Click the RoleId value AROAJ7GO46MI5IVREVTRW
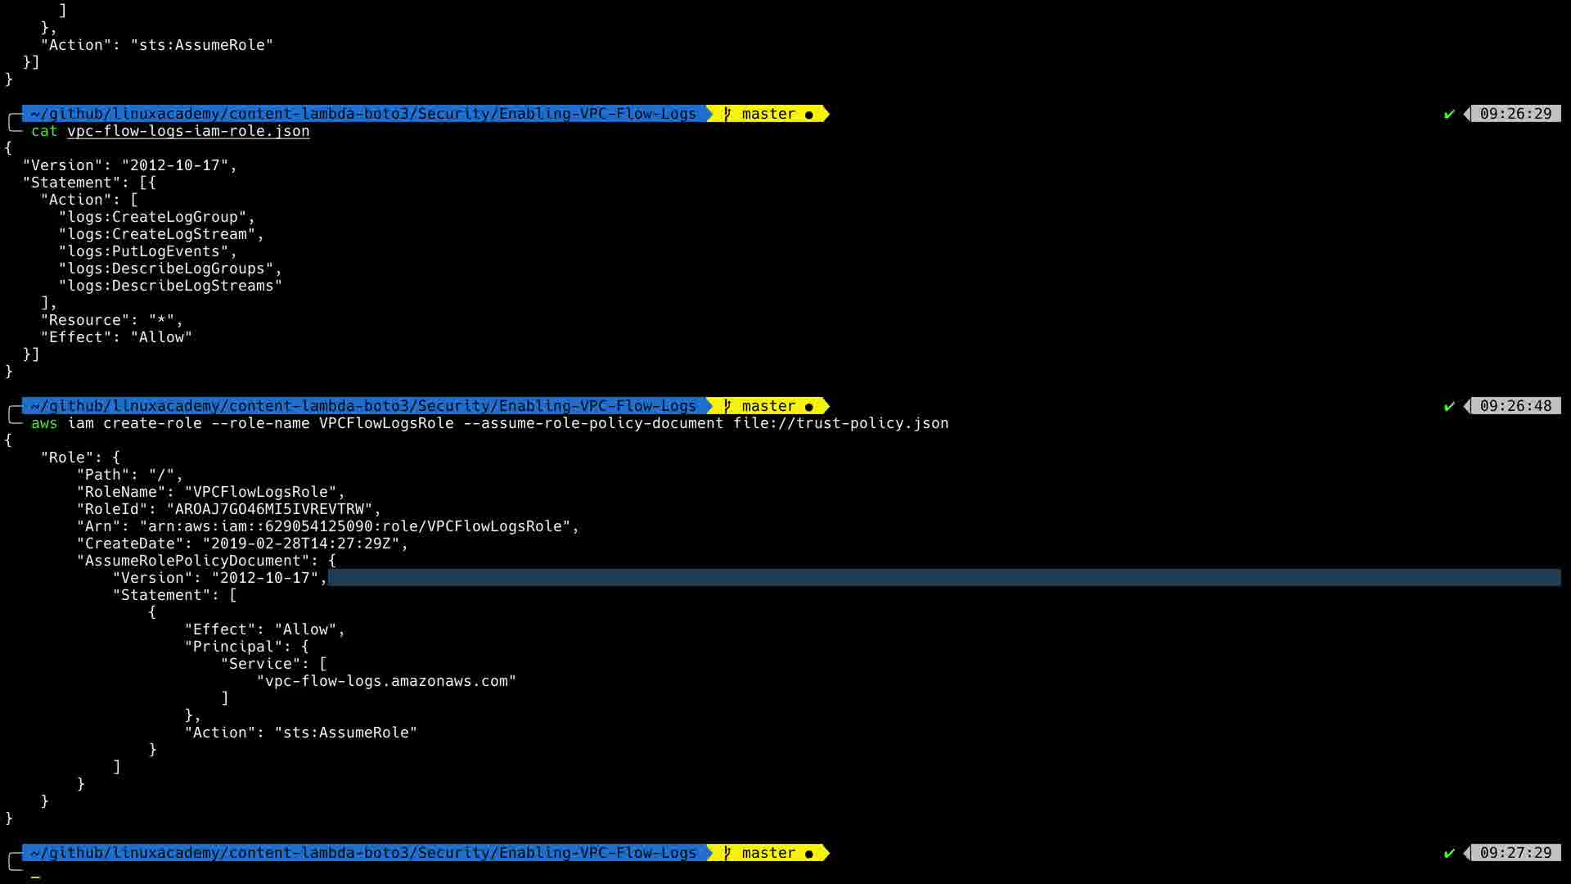Screen dimensions: 1571x884 pyautogui.click(x=269, y=509)
